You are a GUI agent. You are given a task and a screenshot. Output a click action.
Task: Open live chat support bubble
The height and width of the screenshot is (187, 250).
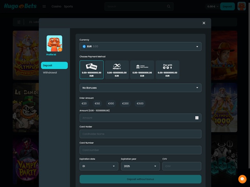(242, 179)
